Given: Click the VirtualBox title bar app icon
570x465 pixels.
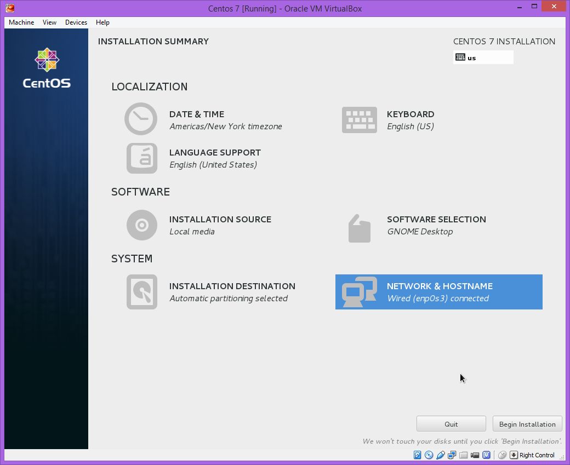Looking at the screenshot, I should (10, 8).
